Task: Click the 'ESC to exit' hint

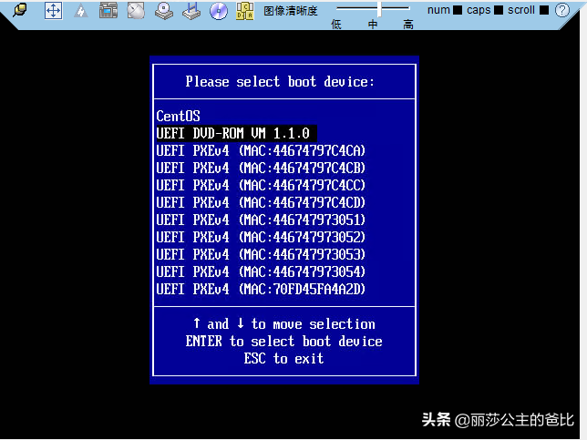Action: [x=283, y=358]
